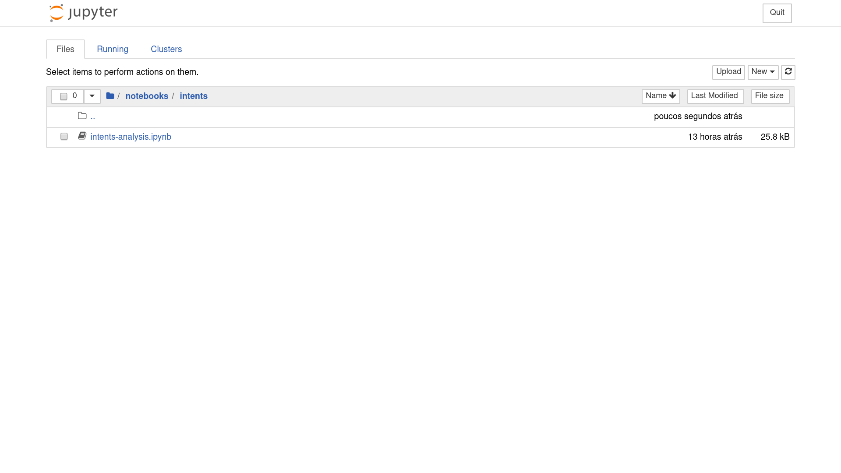Click the Jupyter logo

[83, 13]
